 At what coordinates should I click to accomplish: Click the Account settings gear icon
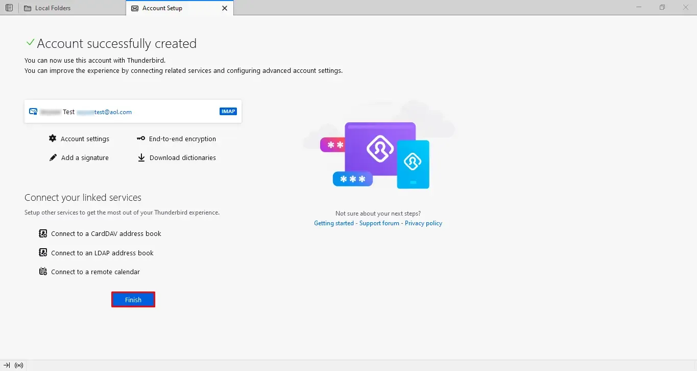coord(53,139)
